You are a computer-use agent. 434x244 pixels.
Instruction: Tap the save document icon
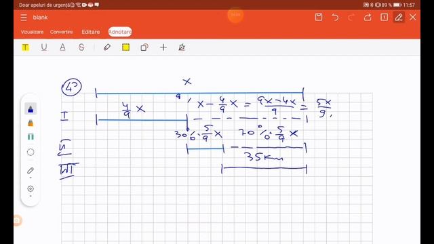coord(319,17)
